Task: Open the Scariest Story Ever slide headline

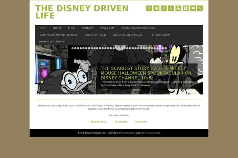Action: (146, 73)
